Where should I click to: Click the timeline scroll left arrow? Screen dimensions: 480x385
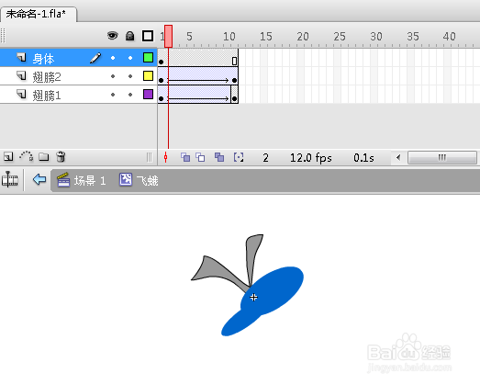pos(398,157)
